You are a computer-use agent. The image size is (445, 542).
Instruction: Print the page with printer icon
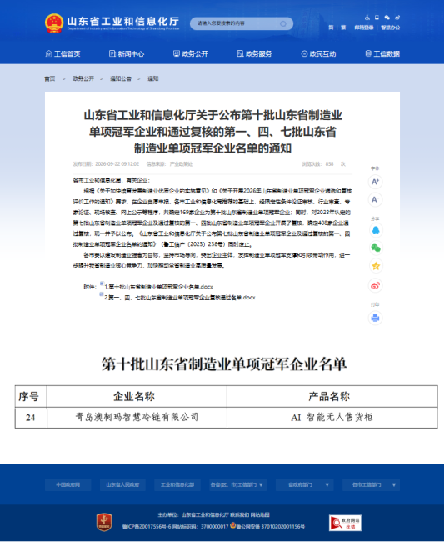tap(376, 318)
